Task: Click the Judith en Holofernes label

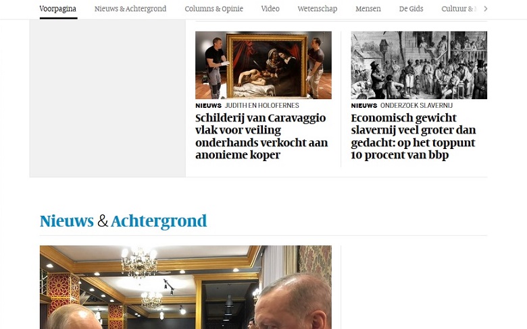Action: point(262,106)
